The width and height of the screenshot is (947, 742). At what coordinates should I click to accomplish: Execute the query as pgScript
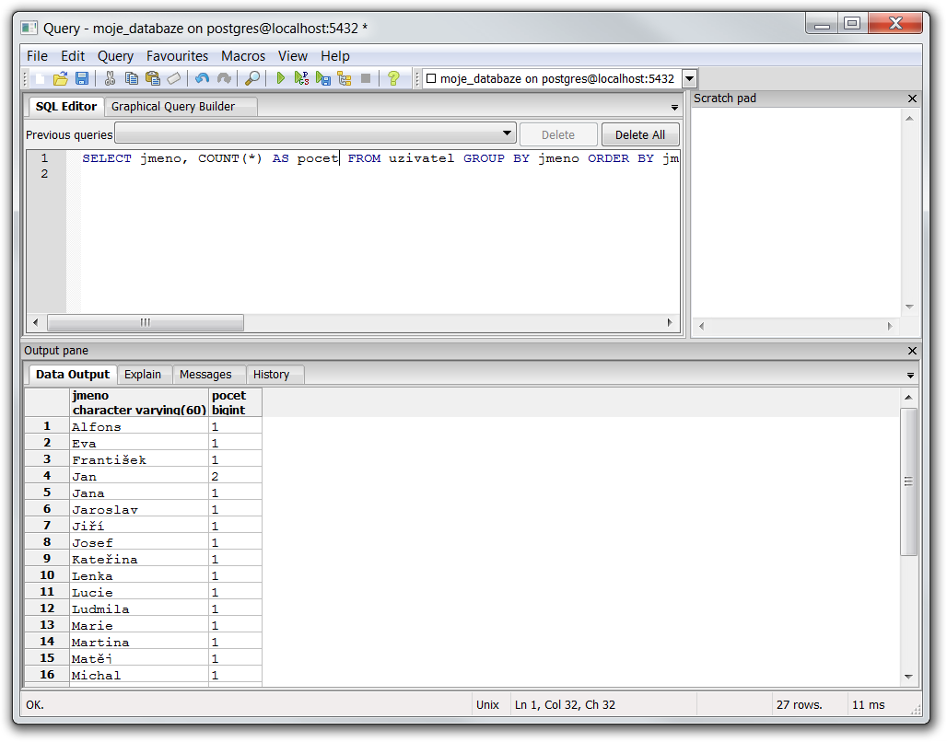coord(301,79)
